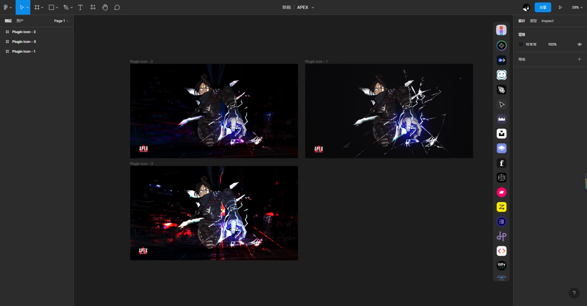Open the purple dP plugin icon

coord(501,236)
